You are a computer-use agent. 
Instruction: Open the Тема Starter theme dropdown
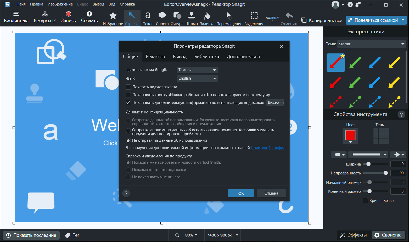pos(372,44)
